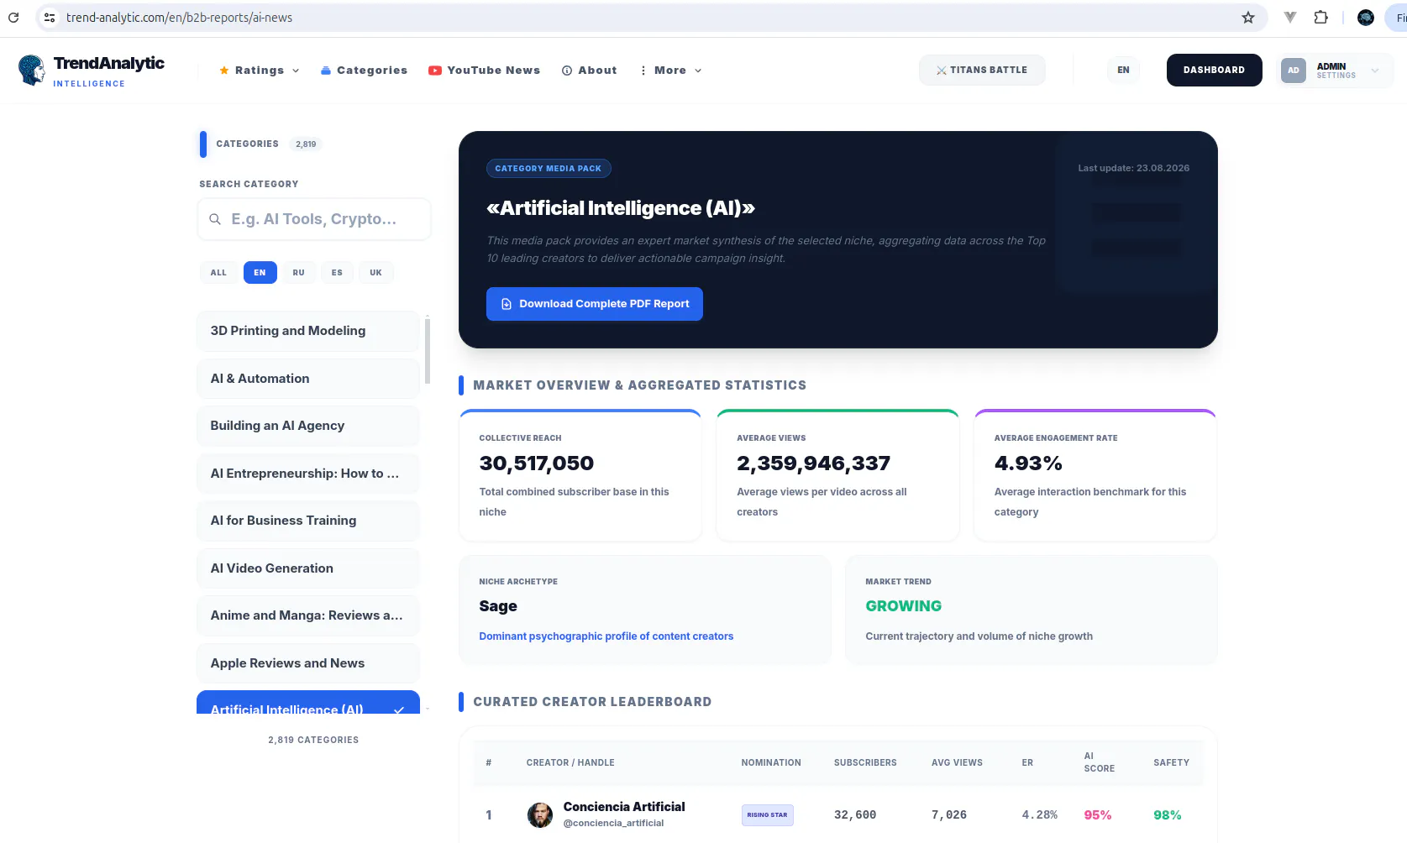Viewport: 1407px width, 843px height.
Task: Click the browser address bar URL
Action: click(x=179, y=17)
